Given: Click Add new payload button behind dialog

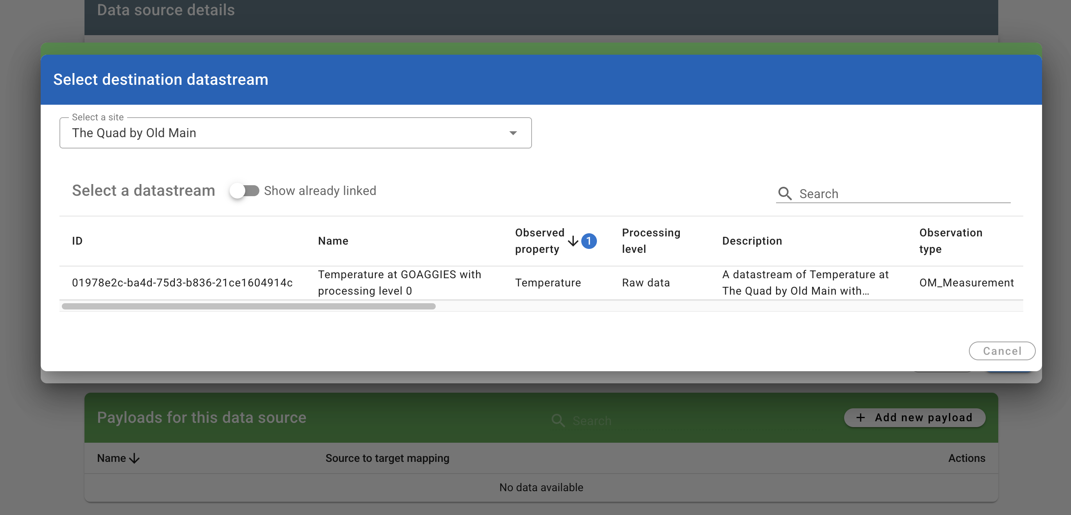Looking at the screenshot, I should point(914,417).
